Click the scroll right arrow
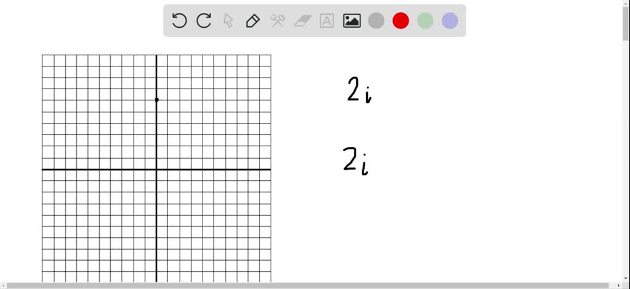Screen dimensions: 630x289 (619, 286)
